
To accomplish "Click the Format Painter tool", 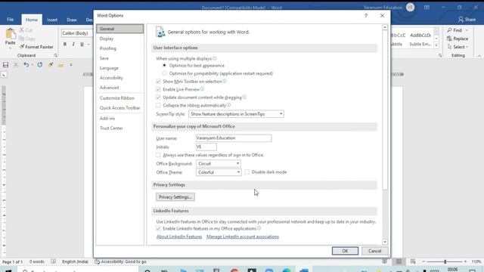I will pyautogui.click(x=36, y=47).
